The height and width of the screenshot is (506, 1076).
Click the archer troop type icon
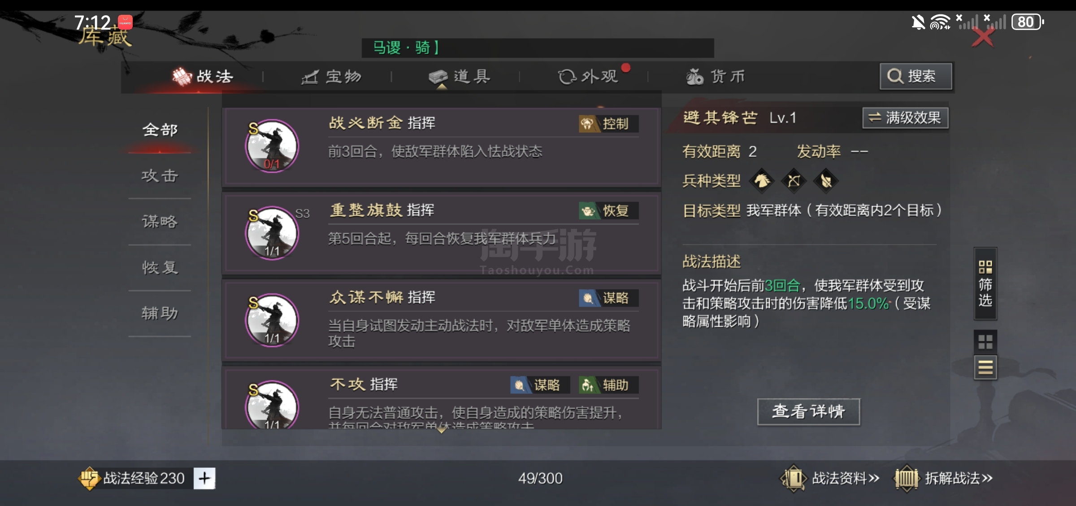tap(794, 181)
